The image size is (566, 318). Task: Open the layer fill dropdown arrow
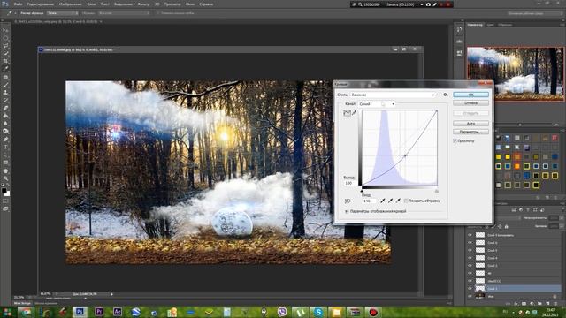(562, 226)
